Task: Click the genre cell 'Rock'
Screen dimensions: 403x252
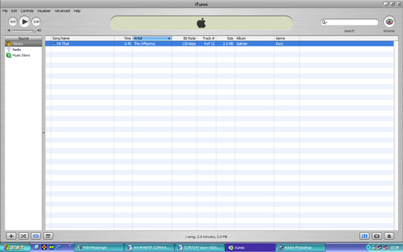Action: point(279,44)
